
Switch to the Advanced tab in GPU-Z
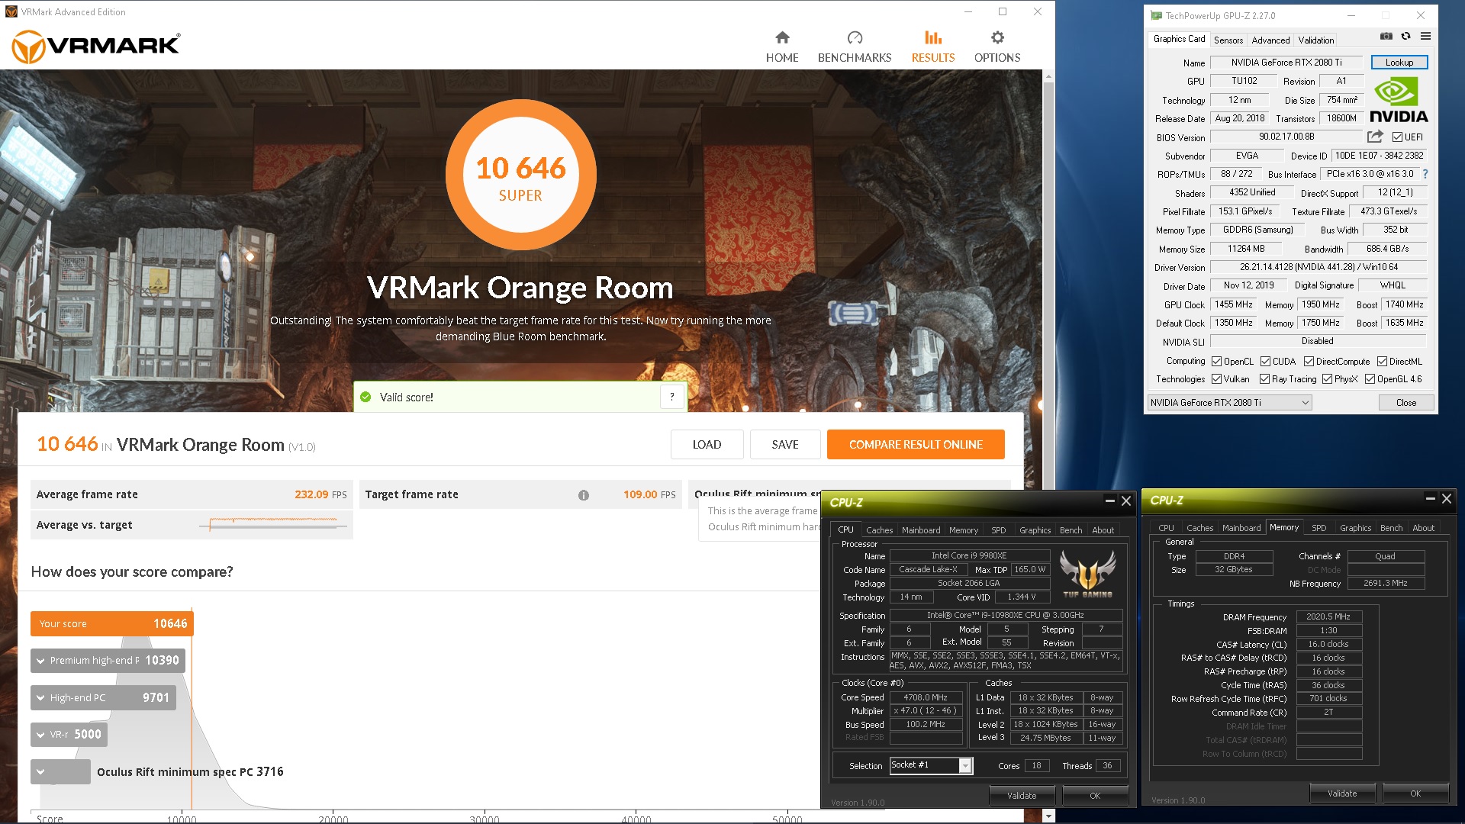click(x=1270, y=40)
